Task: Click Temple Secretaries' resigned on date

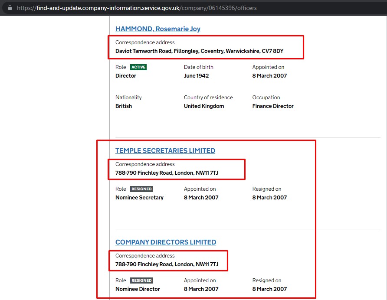Action: pos(269,198)
